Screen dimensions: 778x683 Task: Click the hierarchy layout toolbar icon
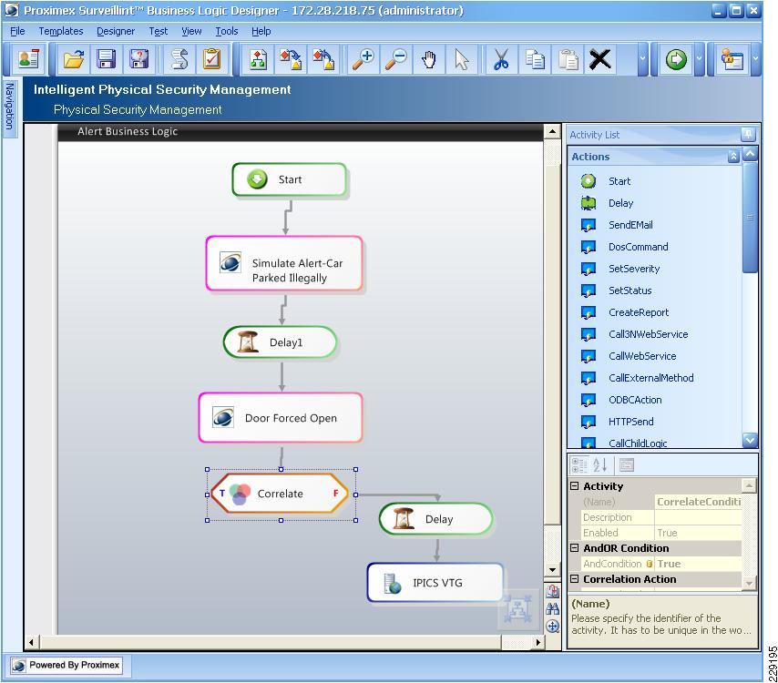(x=258, y=59)
